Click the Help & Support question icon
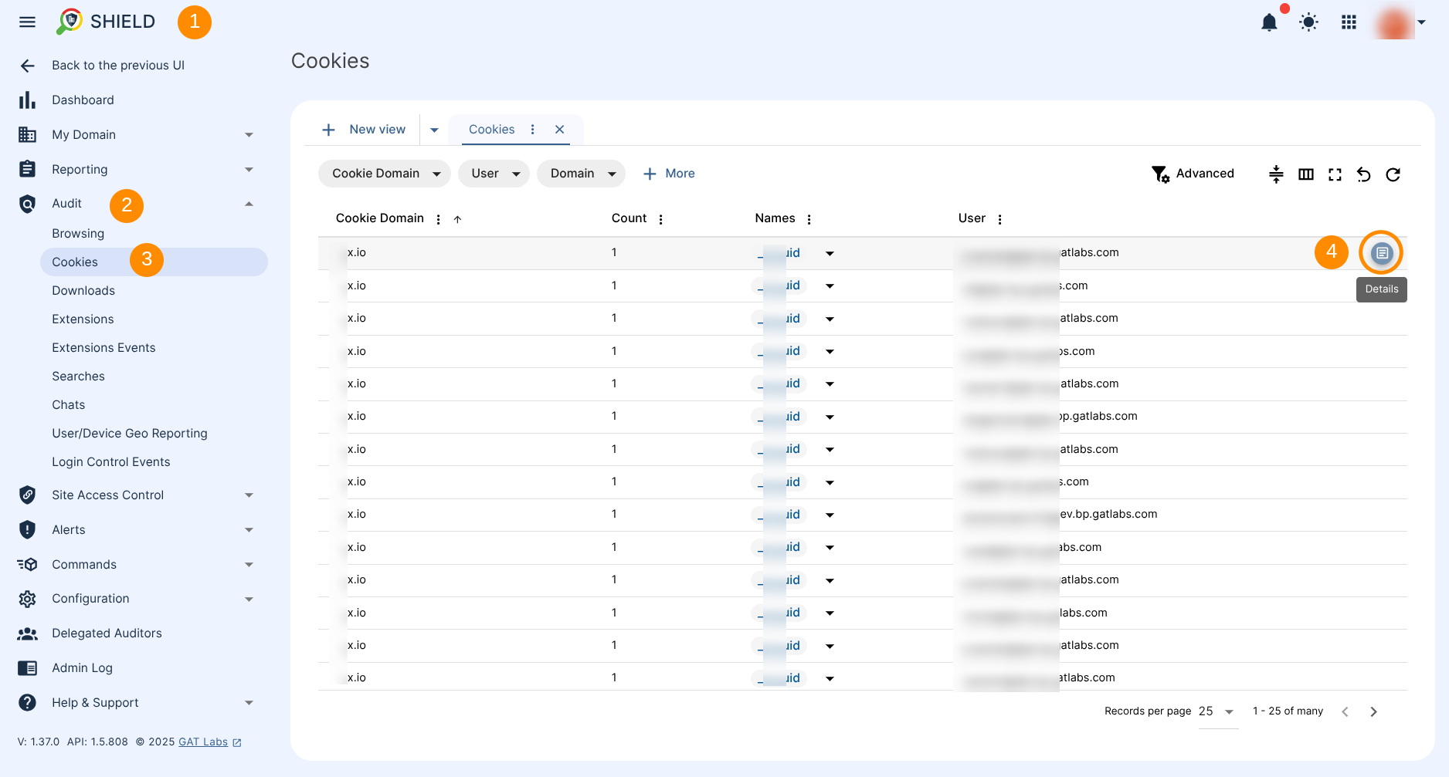The width and height of the screenshot is (1449, 777). click(27, 703)
